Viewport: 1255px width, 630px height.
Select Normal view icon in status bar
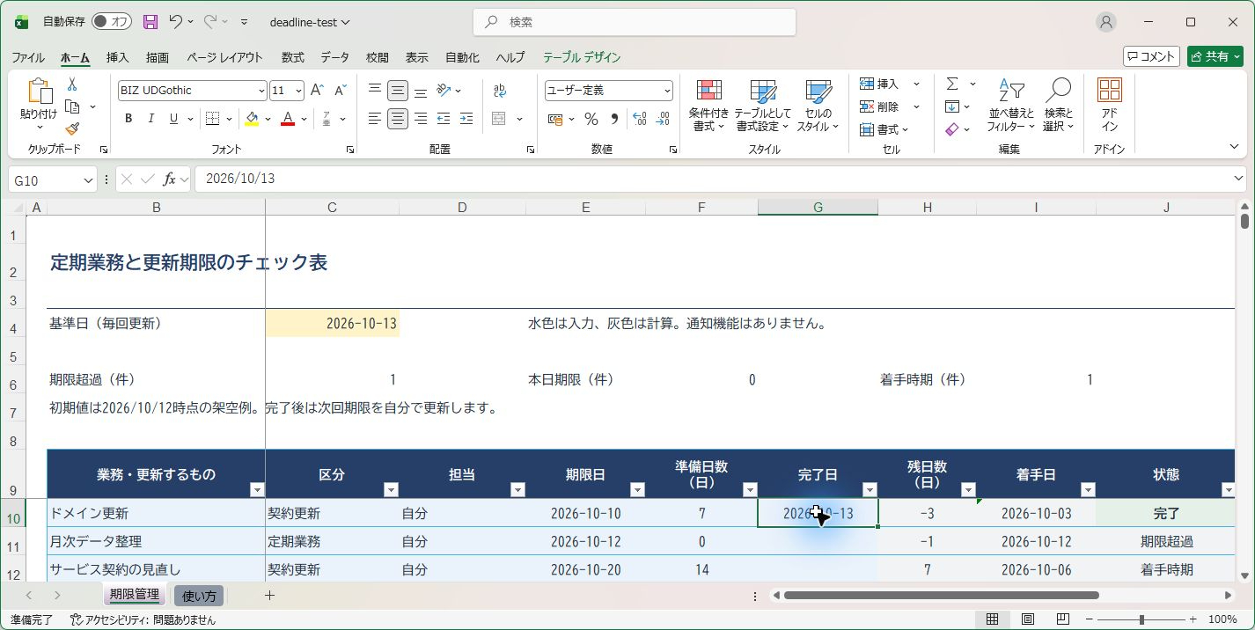coord(992,619)
